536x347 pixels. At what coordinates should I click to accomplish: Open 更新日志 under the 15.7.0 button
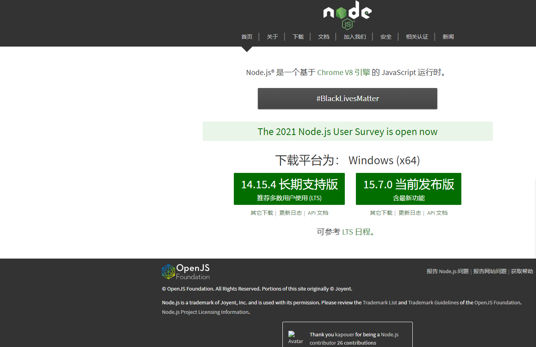(x=410, y=213)
